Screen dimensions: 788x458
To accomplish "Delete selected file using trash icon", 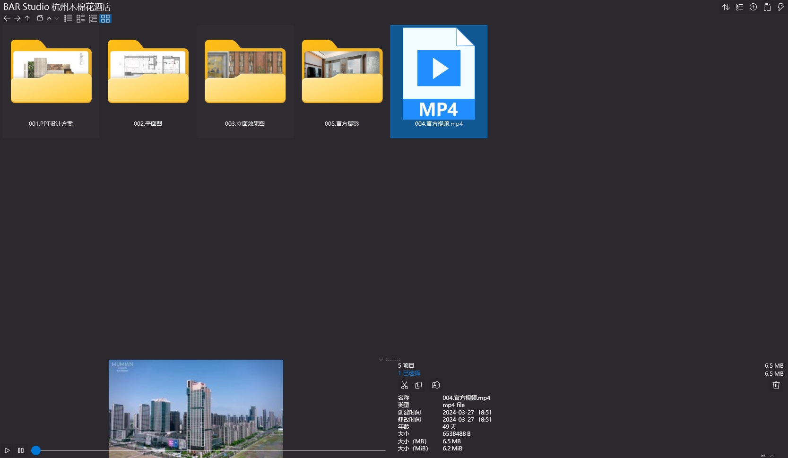I will [x=776, y=385].
